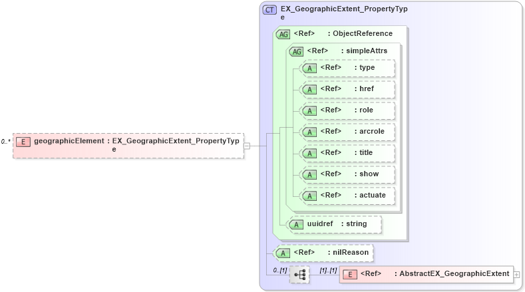
Task: Select the ': nilReason' attribute text
Action: (348, 252)
